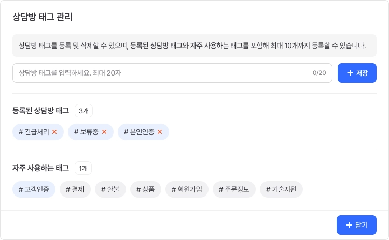Click the 1개 frequent tag count badge

coord(84,168)
